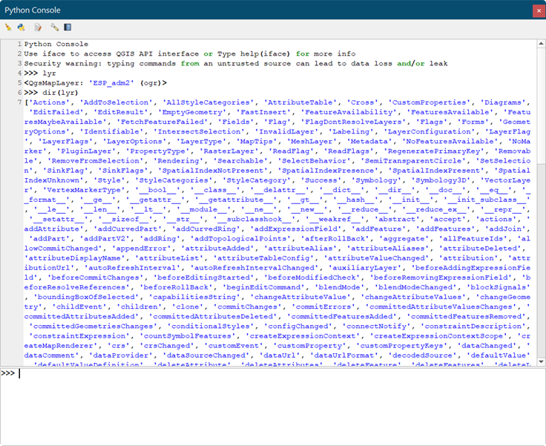
Task: Clear the console with the broom icon
Action: [8, 27]
